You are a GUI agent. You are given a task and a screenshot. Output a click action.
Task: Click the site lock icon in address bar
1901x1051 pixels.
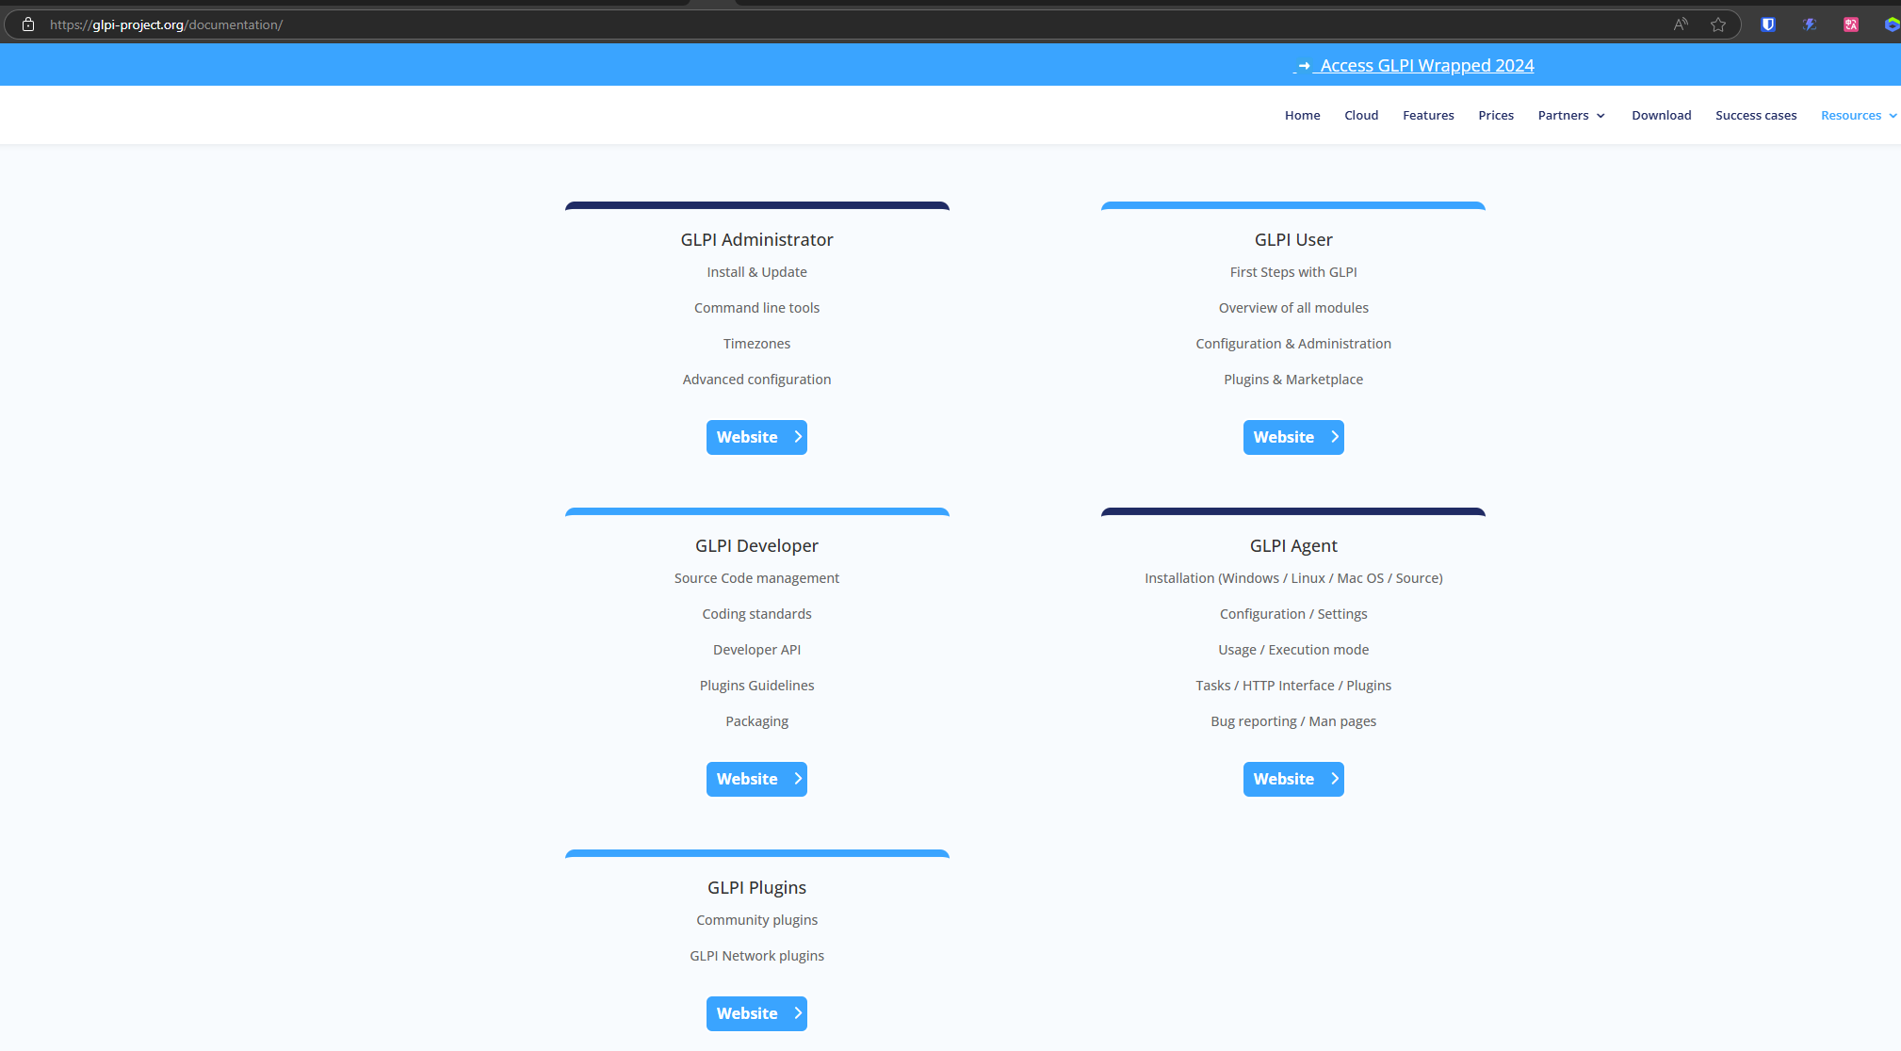point(28,24)
